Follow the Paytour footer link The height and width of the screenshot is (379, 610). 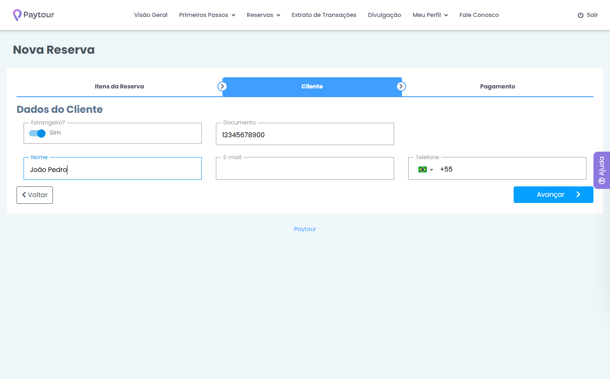click(305, 229)
